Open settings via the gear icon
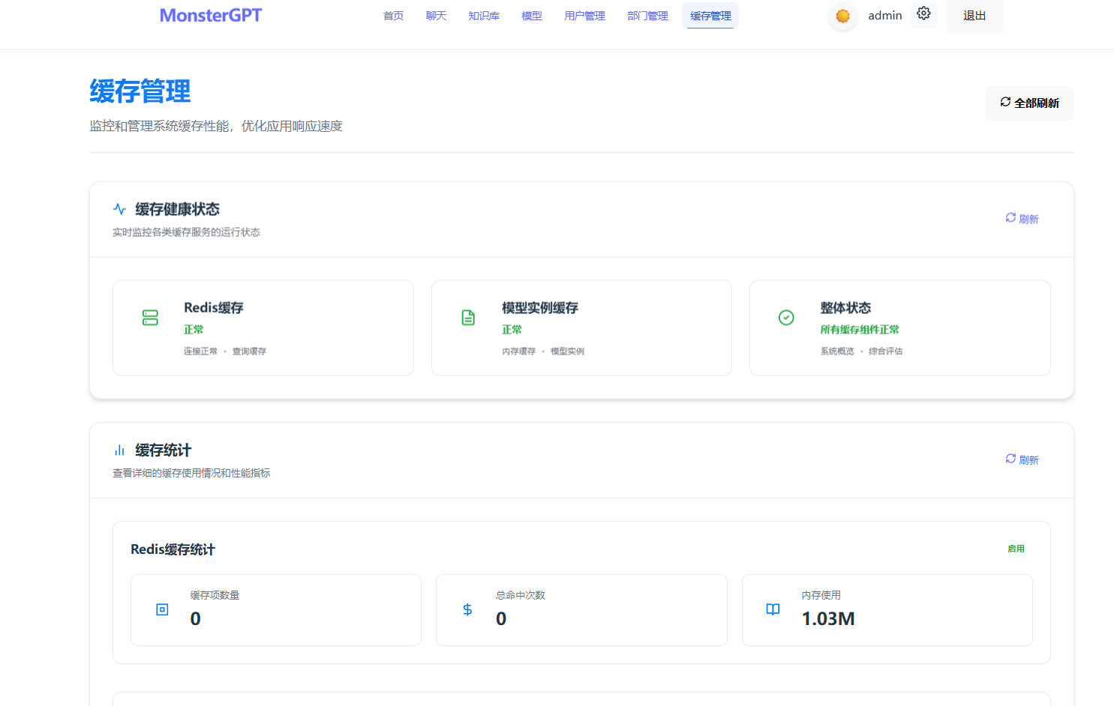This screenshot has height=706, width=1114. [923, 13]
